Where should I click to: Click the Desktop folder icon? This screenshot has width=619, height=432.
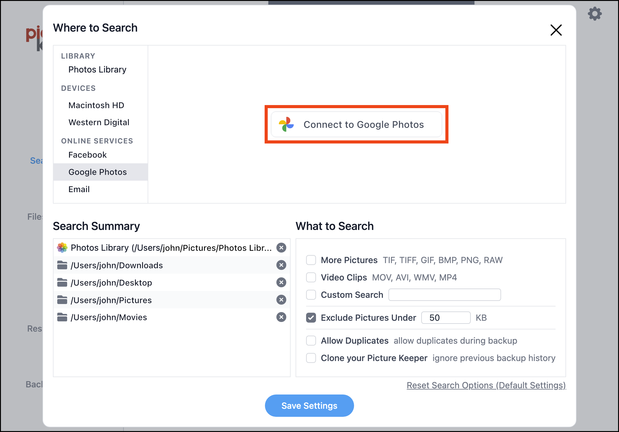(62, 282)
